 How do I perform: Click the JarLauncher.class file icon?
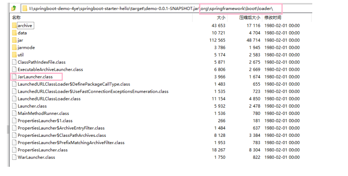click(15, 77)
